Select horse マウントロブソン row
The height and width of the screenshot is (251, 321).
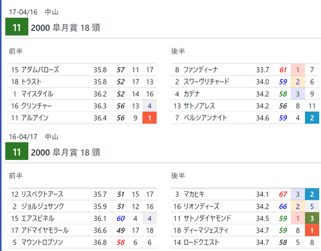coord(83,242)
